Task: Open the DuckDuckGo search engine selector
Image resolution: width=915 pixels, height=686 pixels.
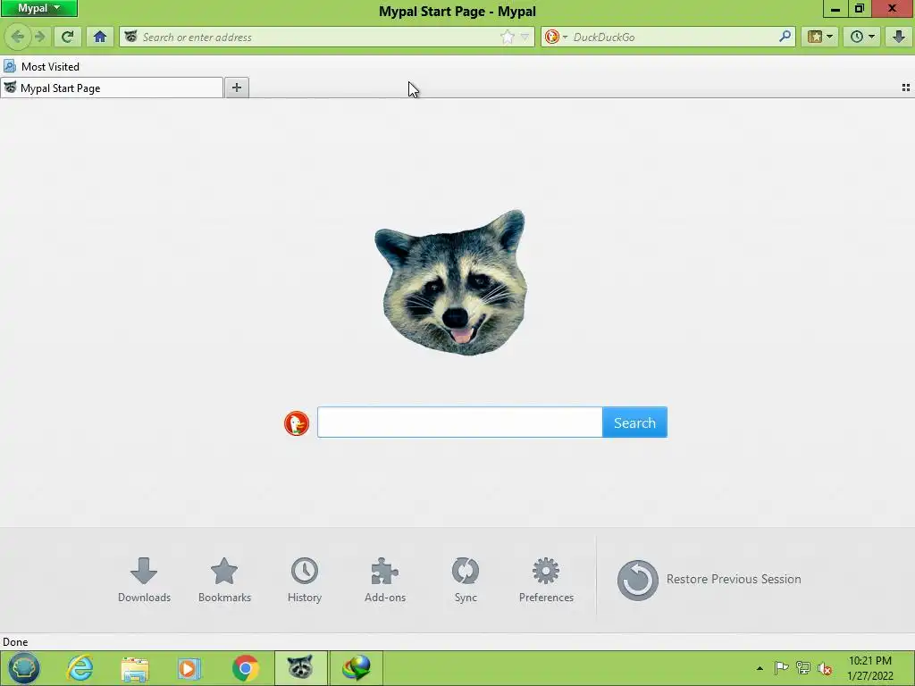Action: (x=556, y=37)
